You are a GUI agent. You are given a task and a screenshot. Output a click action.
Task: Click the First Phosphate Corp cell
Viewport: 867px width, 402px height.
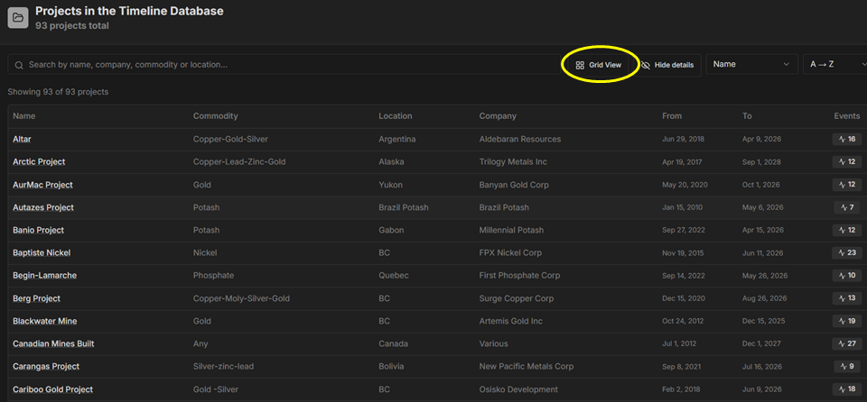click(x=520, y=276)
